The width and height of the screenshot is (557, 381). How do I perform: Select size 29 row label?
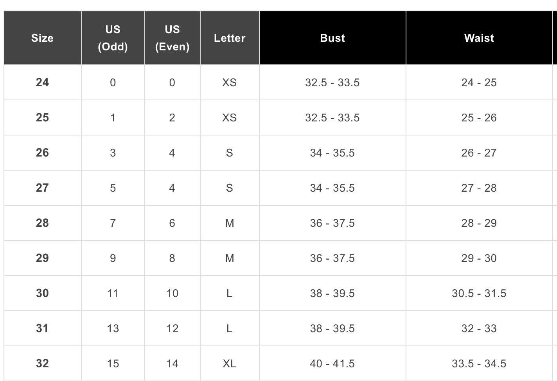42,258
